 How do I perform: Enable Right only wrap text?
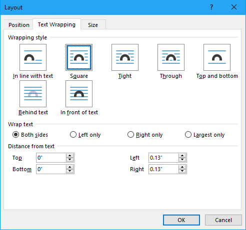pyautogui.click(x=130, y=135)
